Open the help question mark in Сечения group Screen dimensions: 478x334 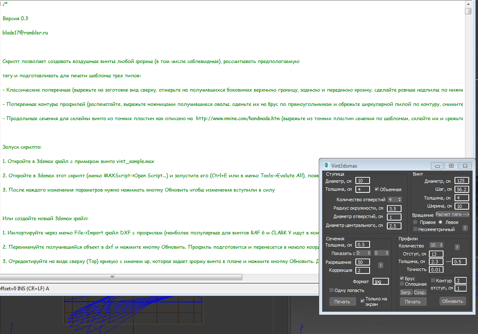click(381, 265)
